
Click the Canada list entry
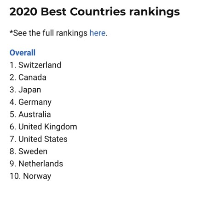click(x=28, y=77)
